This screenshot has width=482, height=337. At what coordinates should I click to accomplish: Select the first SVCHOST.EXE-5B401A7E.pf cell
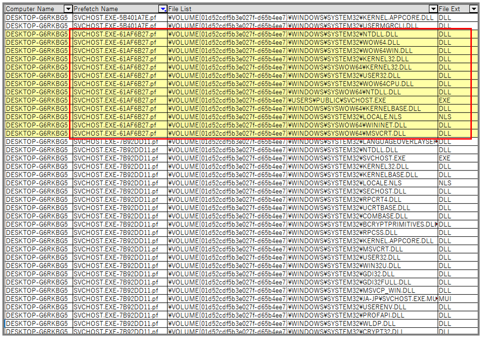[x=120, y=17]
